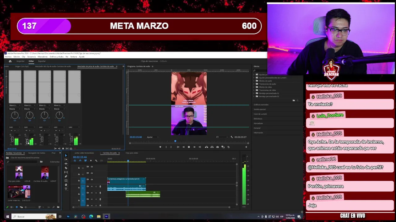396x222 pixels.
Task: Open Juntar vídeo horizontales timeline tab
Action: coord(84,153)
